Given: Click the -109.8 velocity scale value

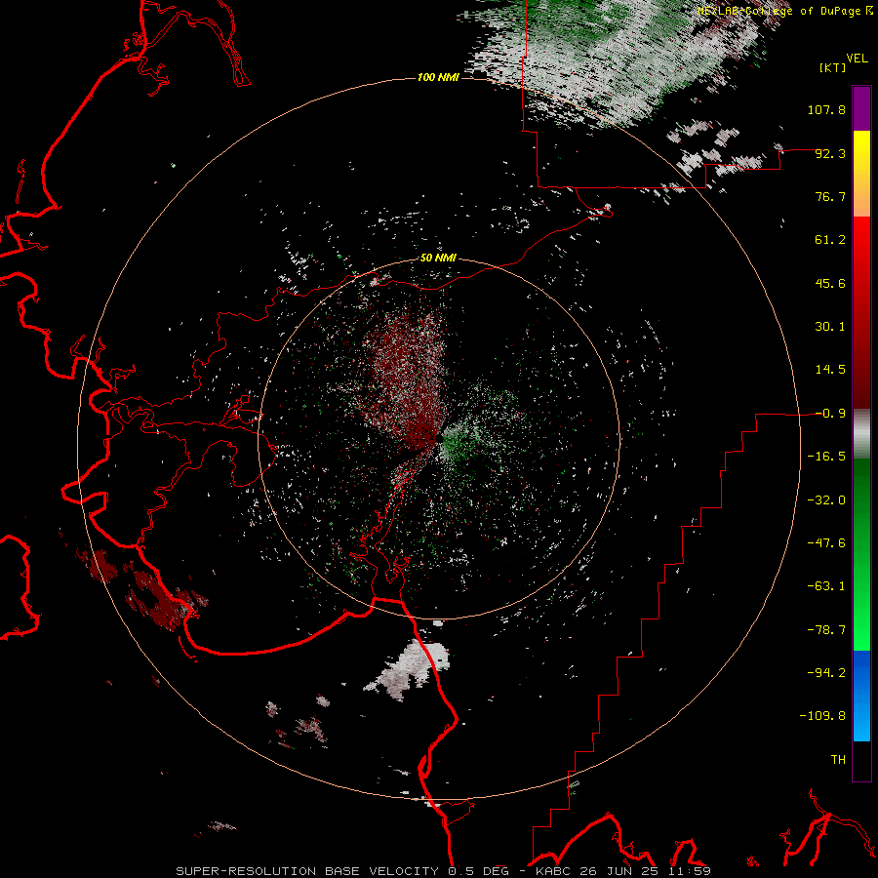Looking at the screenshot, I should tap(822, 716).
